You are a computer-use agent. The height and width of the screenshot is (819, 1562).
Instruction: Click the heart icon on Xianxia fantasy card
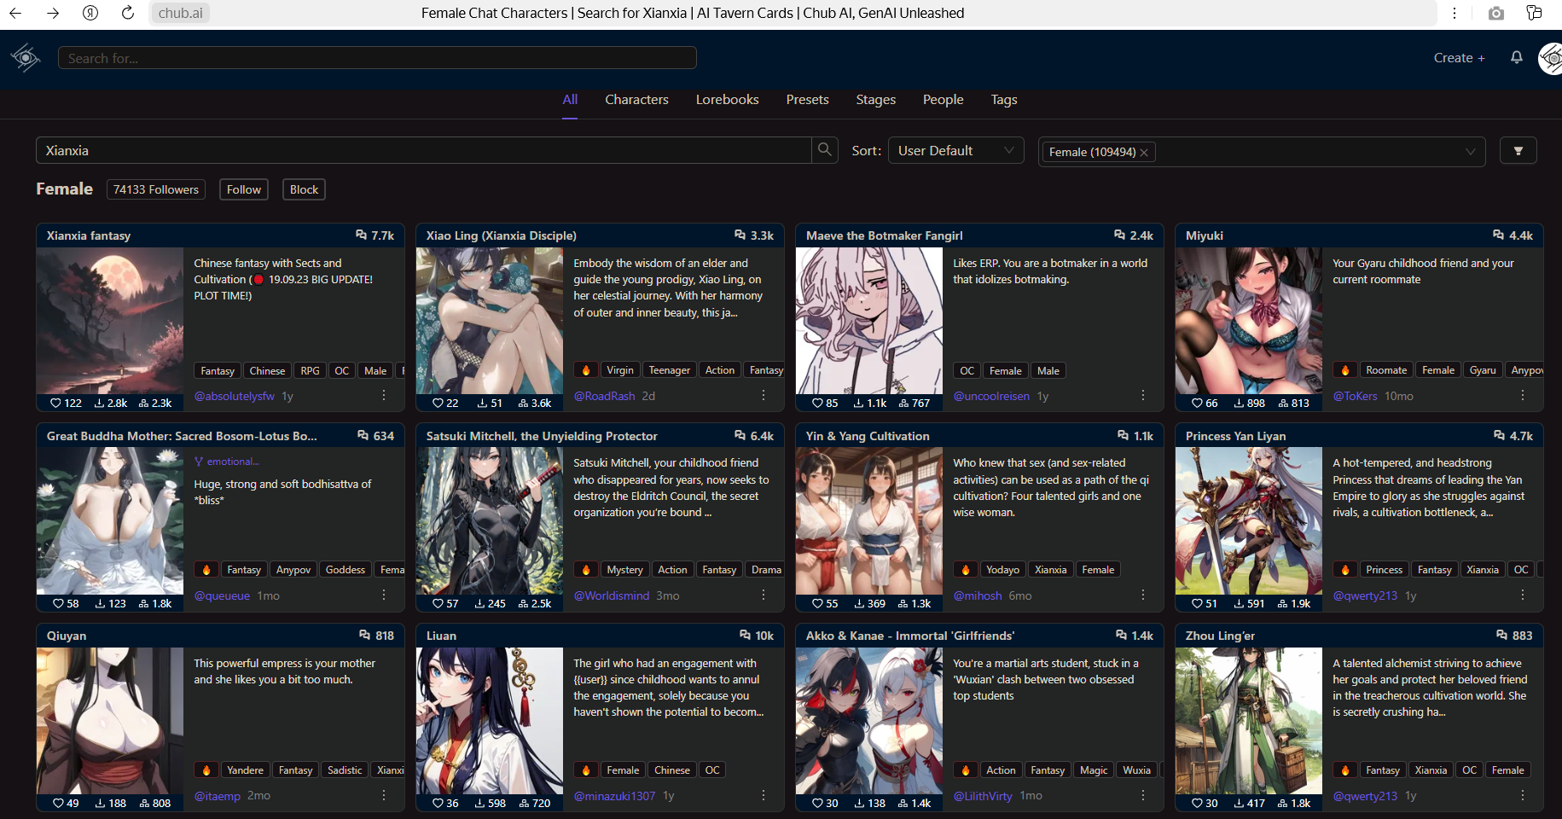tap(55, 404)
